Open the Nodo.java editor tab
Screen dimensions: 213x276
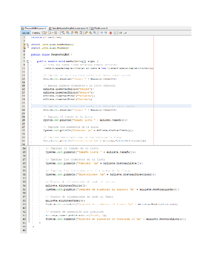[x=100, y=28]
